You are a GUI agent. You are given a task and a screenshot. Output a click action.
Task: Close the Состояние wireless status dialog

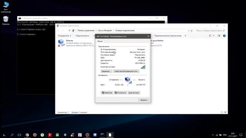(x=148, y=36)
